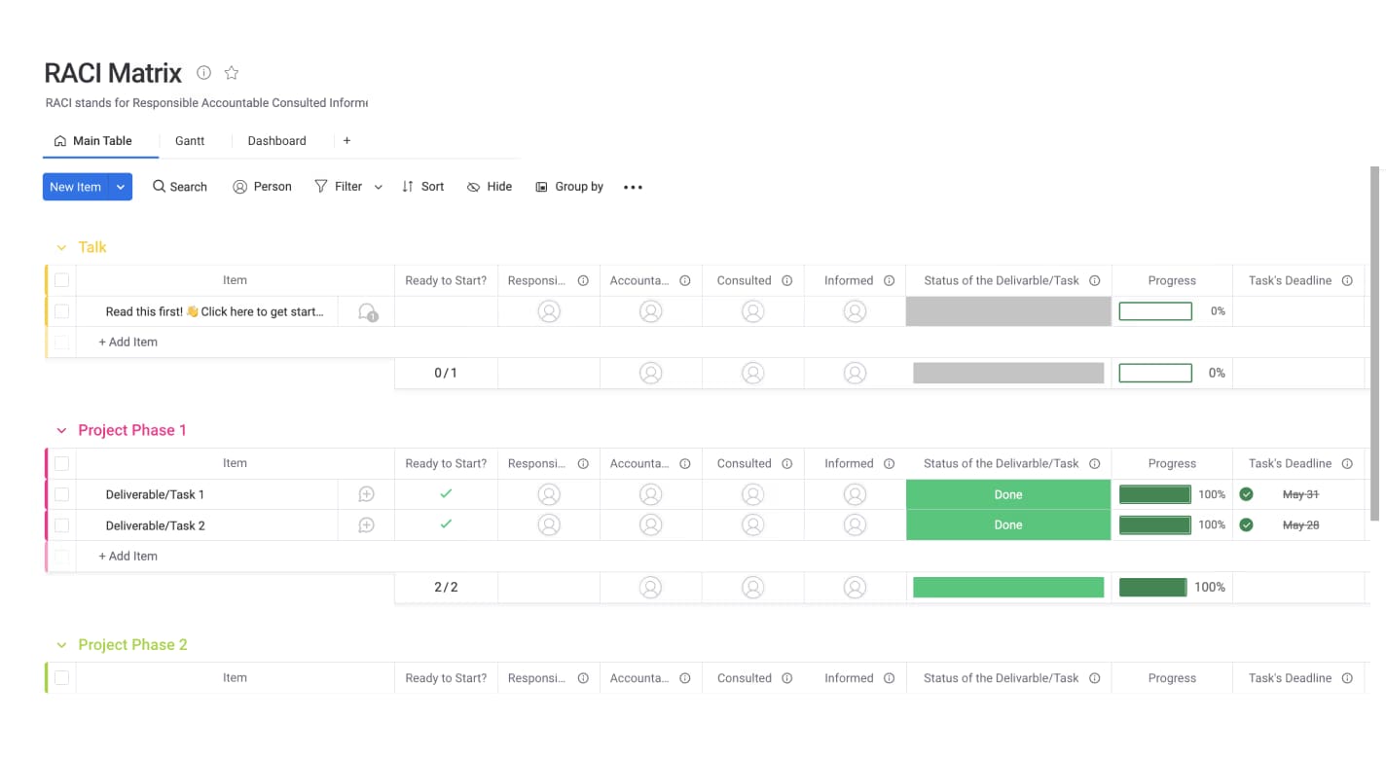Select all items in Talk group header checkbox
Viewport: 1386px width, 758px height.
pyautogui.click(x=61, y=280)
